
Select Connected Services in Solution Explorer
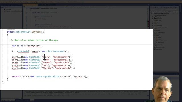pos(160,15)
